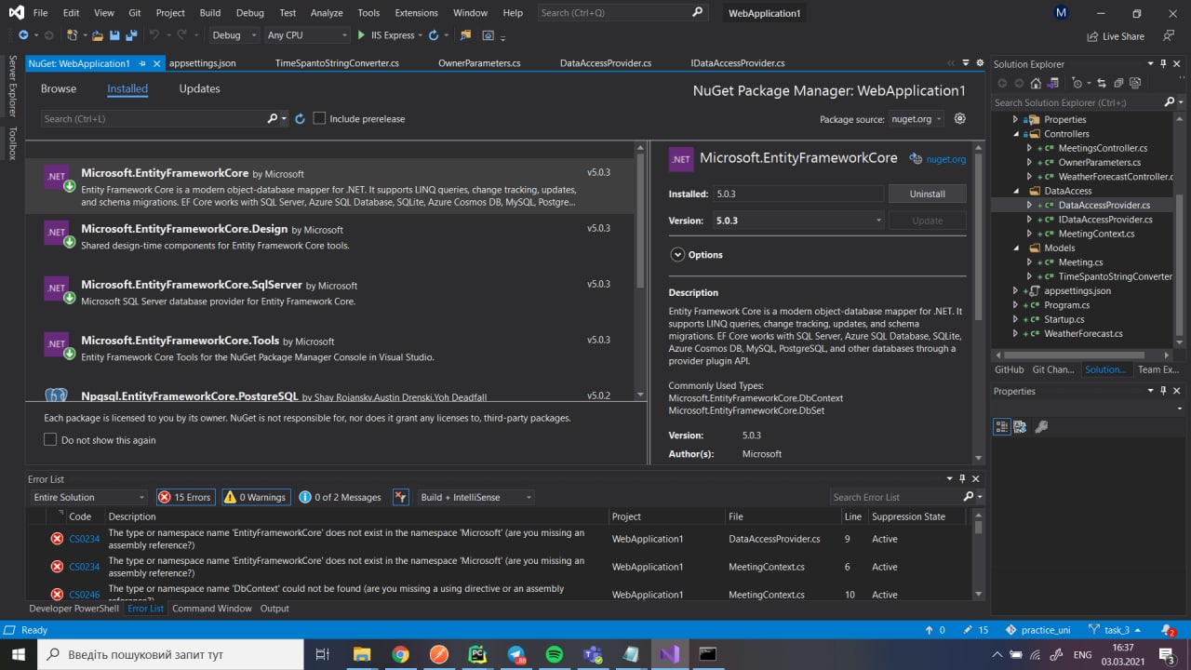
Task: Expand the Properties node in Solution Explorer
Action: pyautogui.click(x=1016, y=120)
